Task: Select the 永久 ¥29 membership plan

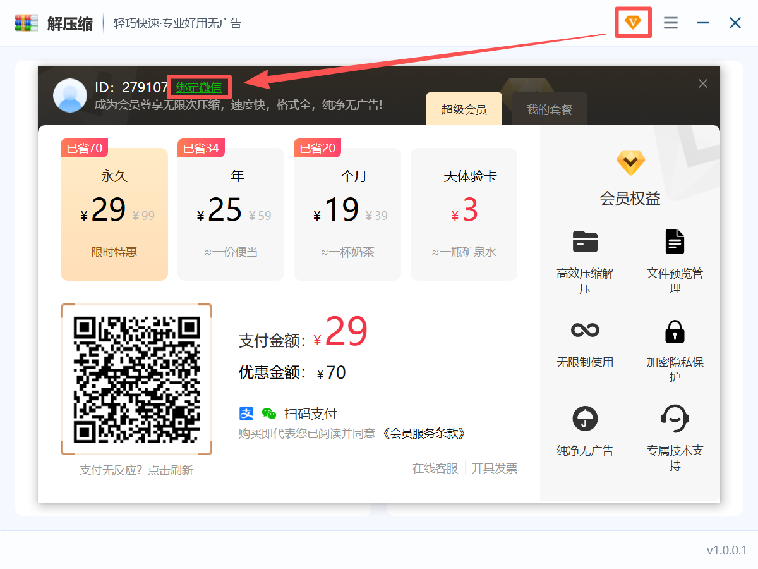Action: coord(114,214)
